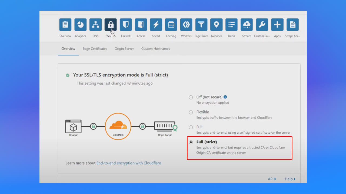Select the Flexible encryption radio button
This screenshot has width=346, height=194.
coord(191,112)
